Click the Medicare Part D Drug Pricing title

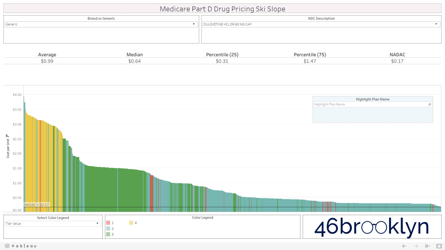click(222, 9)
